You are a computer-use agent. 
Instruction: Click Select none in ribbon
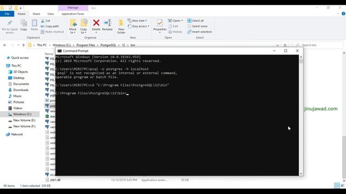click(x=197, y=26)
